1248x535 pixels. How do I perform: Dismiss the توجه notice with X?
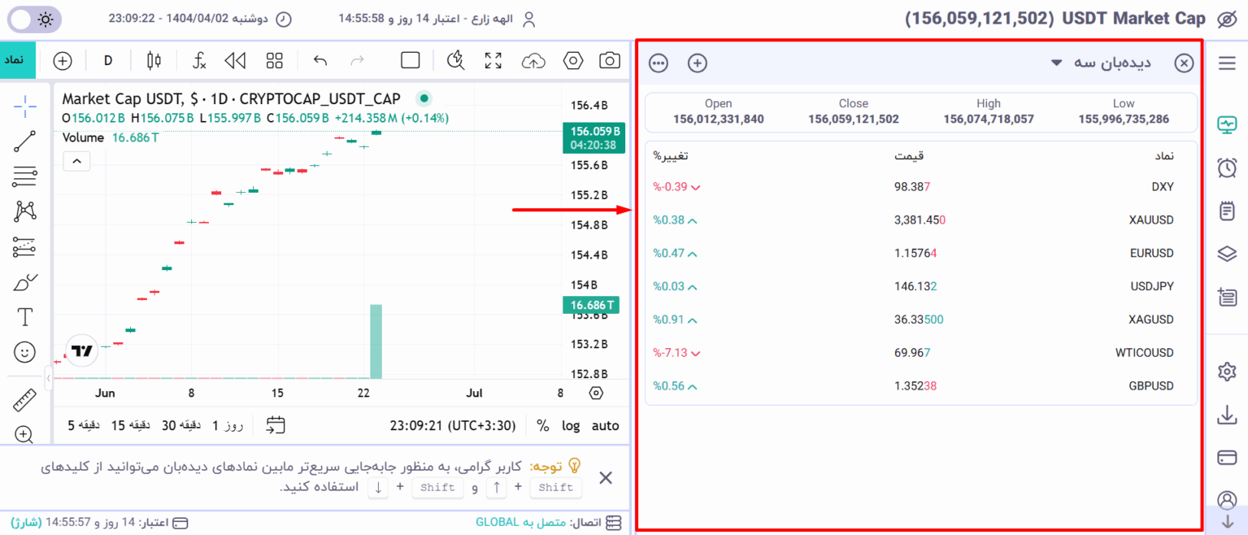[x=606, y=478]
